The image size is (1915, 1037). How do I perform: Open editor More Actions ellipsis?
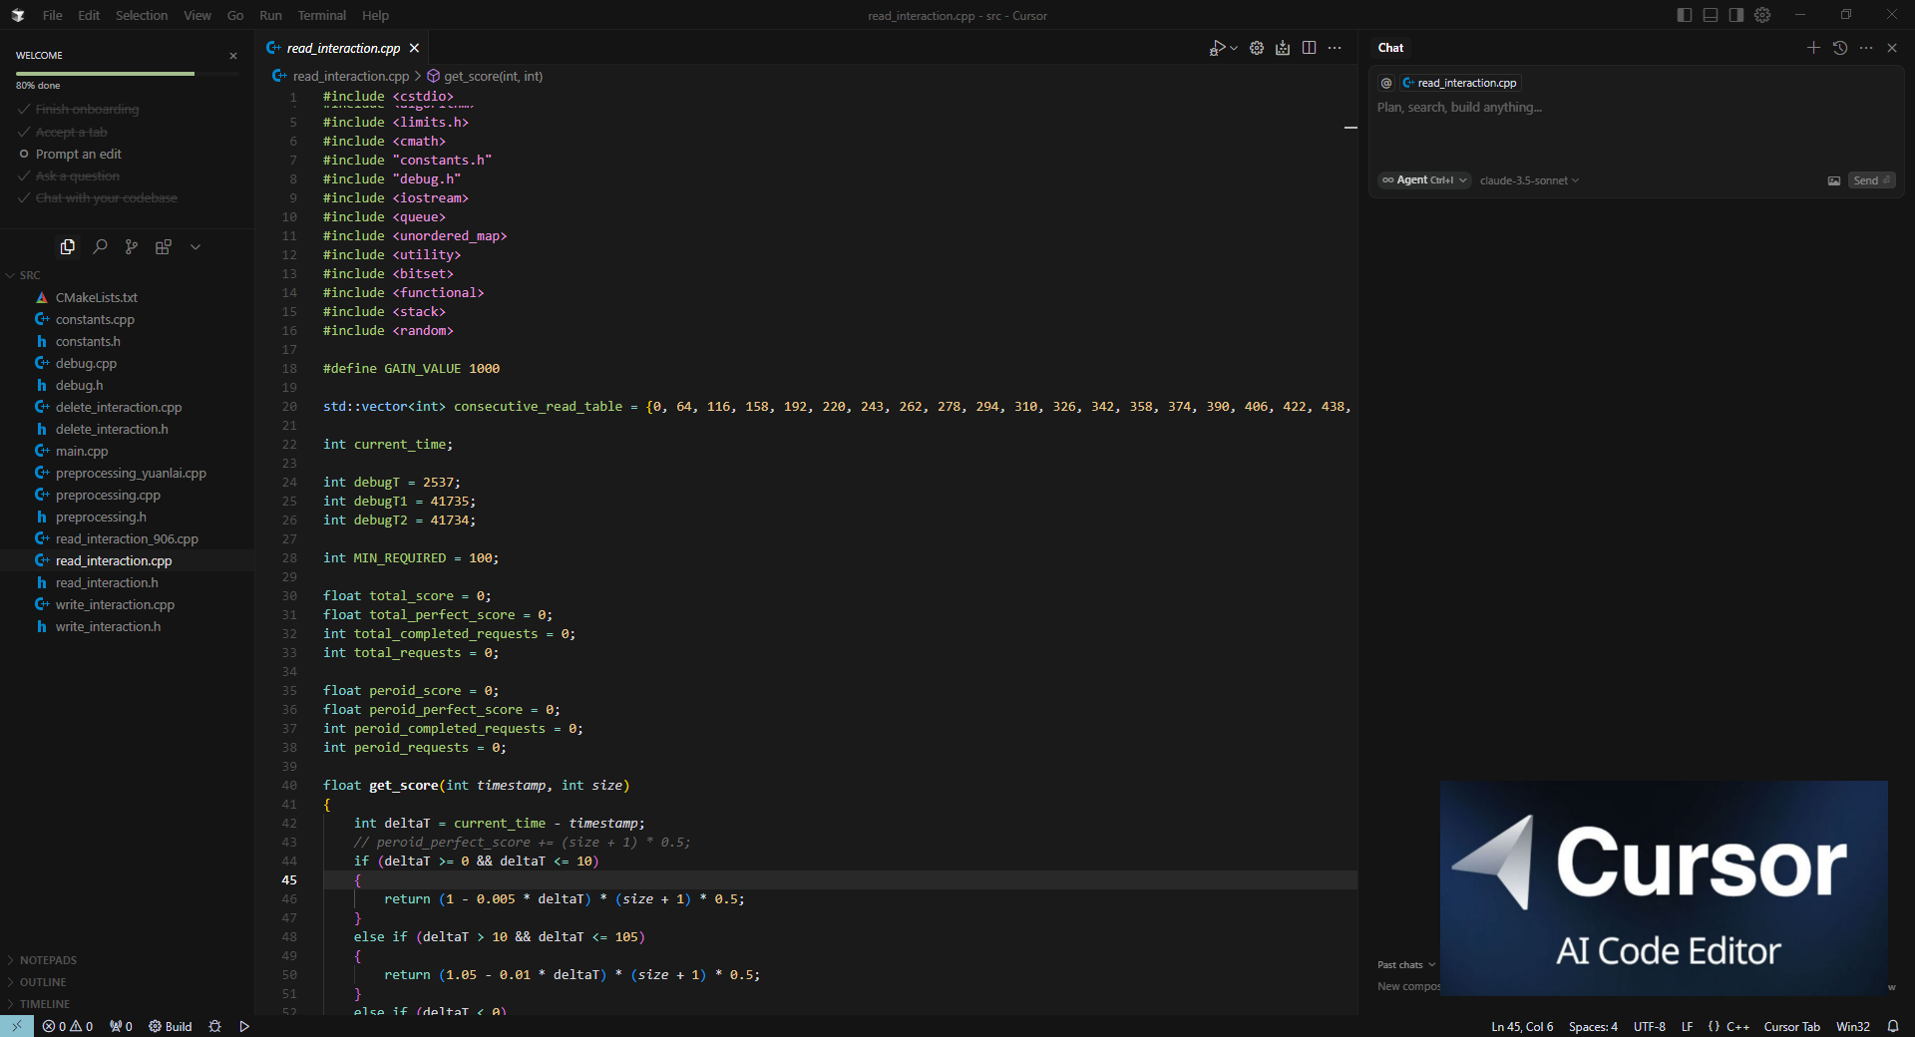click(x=1335, y=48)
